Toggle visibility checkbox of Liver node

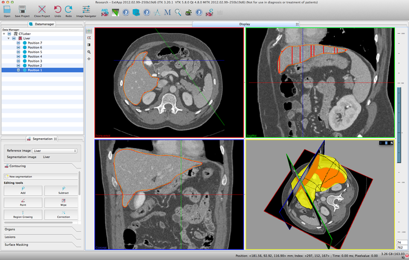click(14, 38)
